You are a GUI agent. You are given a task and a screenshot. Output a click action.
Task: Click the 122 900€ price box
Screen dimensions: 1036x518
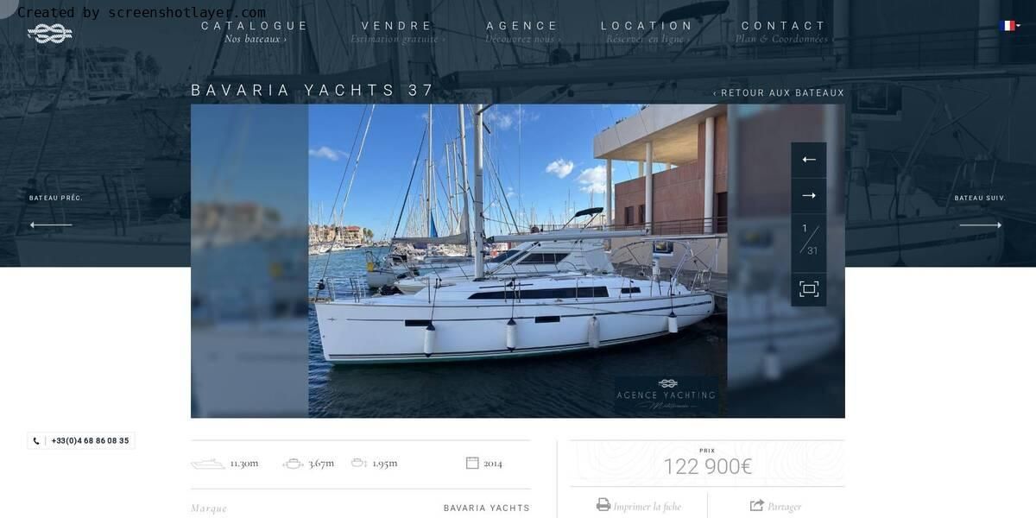click(707, 463)
